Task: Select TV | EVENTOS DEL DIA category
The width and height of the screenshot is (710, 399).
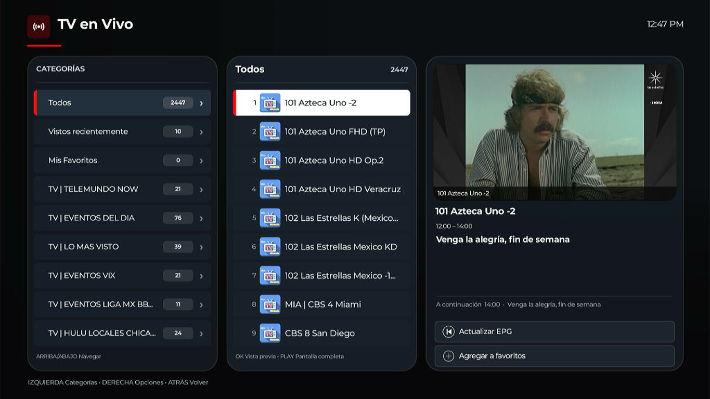Action: coord(122,218)
